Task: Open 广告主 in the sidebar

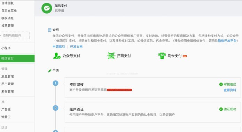Action: pyautogui.click(x=6, y=109)
